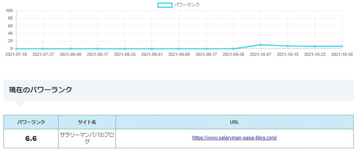Image resolution: width=356 pixels, height=151 pixels.
Task: Click the 2021-08-17 axis date label
Action: point(98,55)
